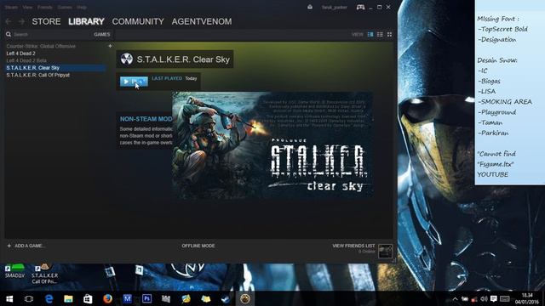Click '-TopSecret Bold' in sticky note

pos(502,29)
